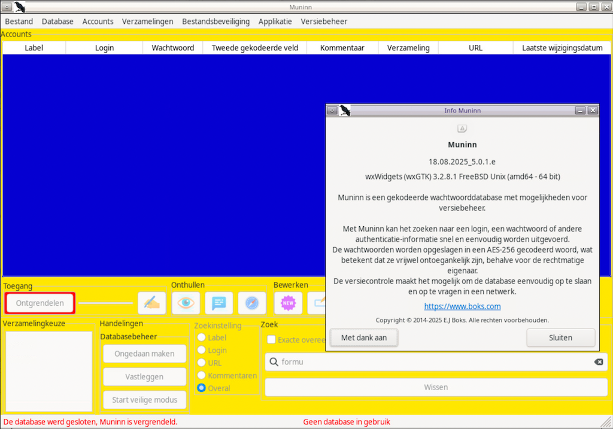The width and height of the screenshot is (613, 429).
Task: Minimize the Info Muninn dialog
Action: [x=580, y=111]
